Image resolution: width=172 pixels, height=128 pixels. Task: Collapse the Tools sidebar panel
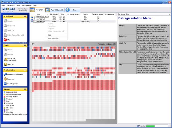click(x=25, y=45)
